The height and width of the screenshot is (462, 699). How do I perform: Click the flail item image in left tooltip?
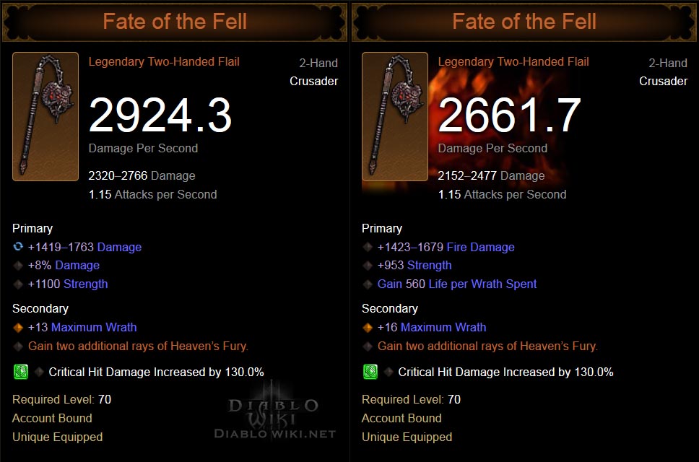coord(45,116)
